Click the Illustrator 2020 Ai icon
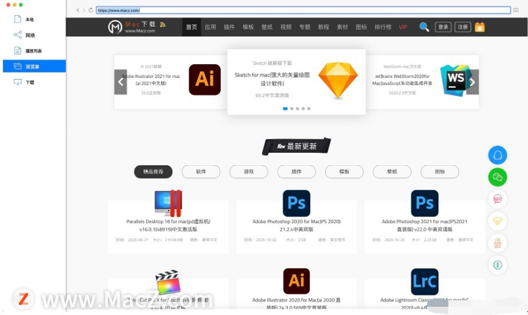The height and width of the screenshot is (315, 528). [296, 281]
